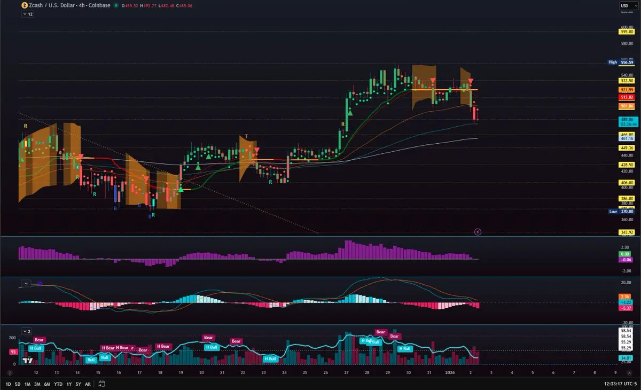Click the 343.92 yellow price label
This screenshot has width=641, height=390.
(x=626, y=232)
